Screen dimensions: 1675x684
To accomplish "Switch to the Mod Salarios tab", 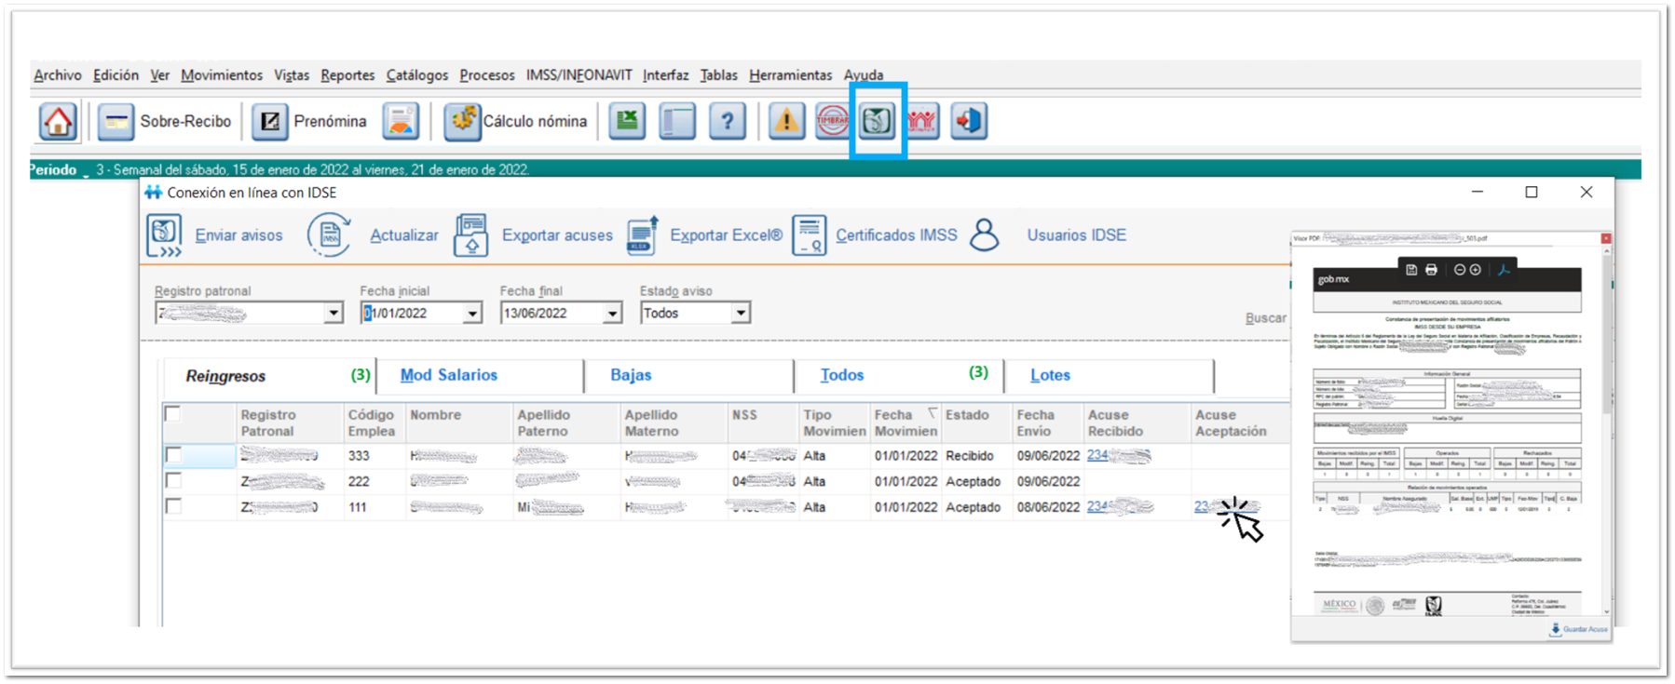I will tap(448, 375).
